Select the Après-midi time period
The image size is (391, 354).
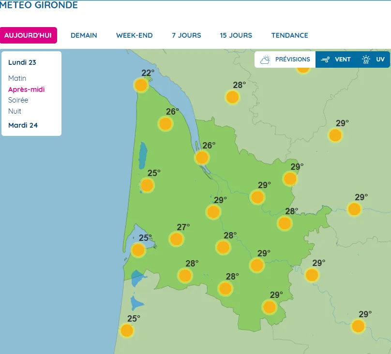tap(27, 89)
